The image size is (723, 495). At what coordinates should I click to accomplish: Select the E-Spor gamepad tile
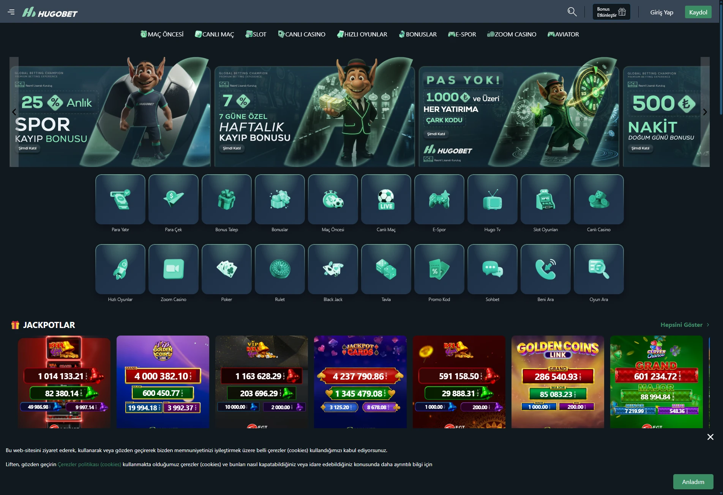(439, 199)
